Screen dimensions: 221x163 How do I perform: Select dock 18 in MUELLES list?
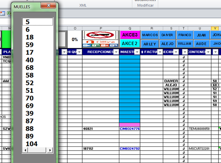38,37
